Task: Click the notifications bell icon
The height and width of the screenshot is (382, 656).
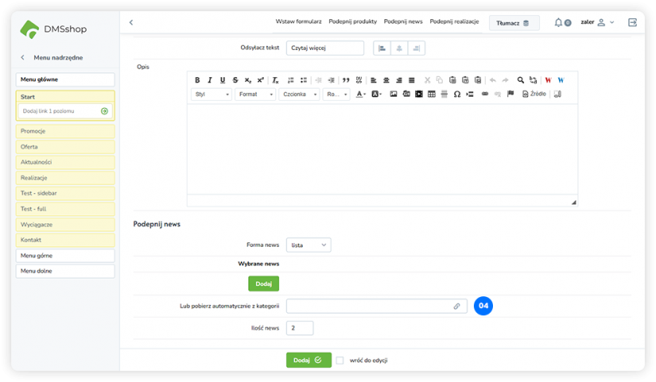Action: click(559, 22)
